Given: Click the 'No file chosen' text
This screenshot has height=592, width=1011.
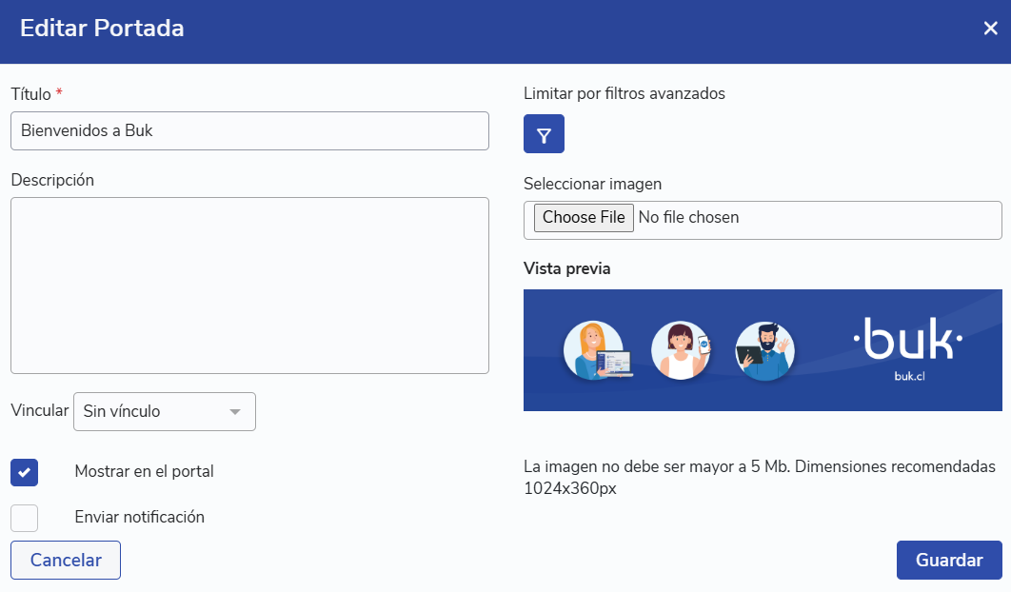Looking at the screenshot, I should 688,218.
